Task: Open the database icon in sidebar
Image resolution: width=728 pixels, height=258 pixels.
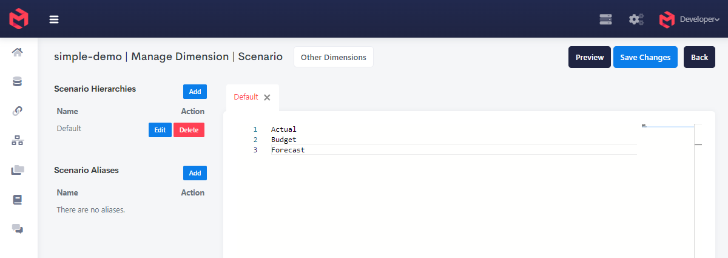Action: tap(18, 81)
